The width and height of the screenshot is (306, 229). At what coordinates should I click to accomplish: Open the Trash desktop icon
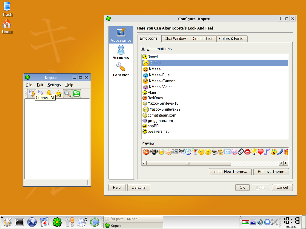(7, 9)
